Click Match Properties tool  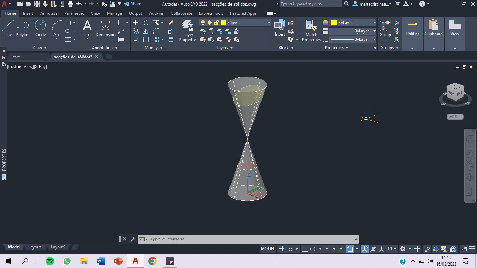click(x=311, y=31)
